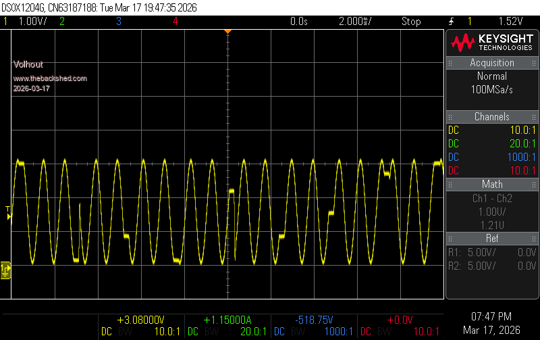Click the 0.0s horizontal delay value
Viewport: 540px width, 340px height.
point(298,22)
